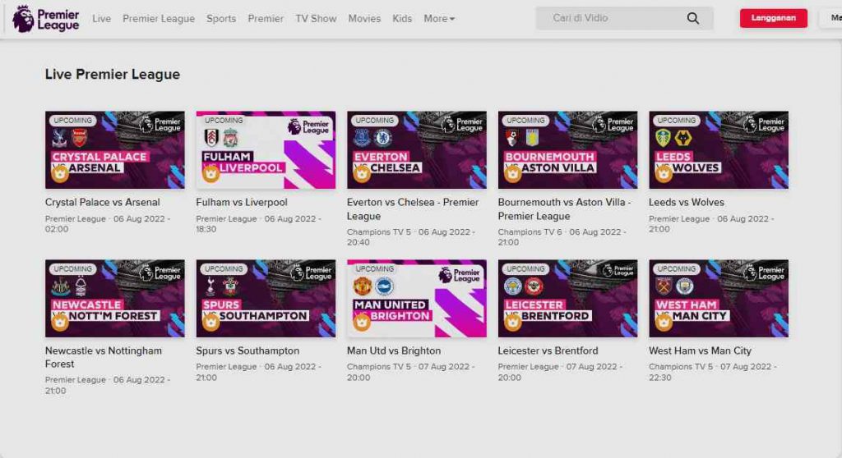Click the Everton crest on the card
This screenshot has height=458, width=842.
tap(362, 139)
